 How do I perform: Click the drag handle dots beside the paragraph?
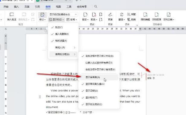point(40,97)
